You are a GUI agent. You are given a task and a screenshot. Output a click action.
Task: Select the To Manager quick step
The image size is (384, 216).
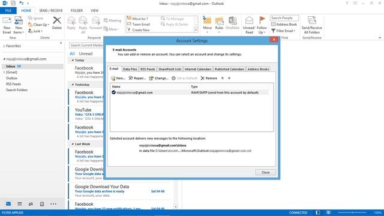pyautogui.click(x=172, y=19)
